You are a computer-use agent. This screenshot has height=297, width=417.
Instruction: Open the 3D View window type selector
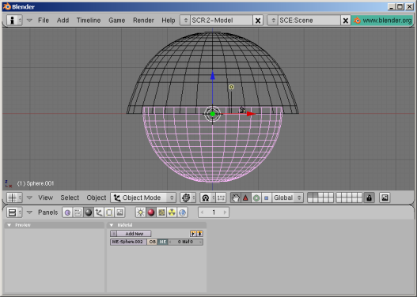click(x=14, y=197)
